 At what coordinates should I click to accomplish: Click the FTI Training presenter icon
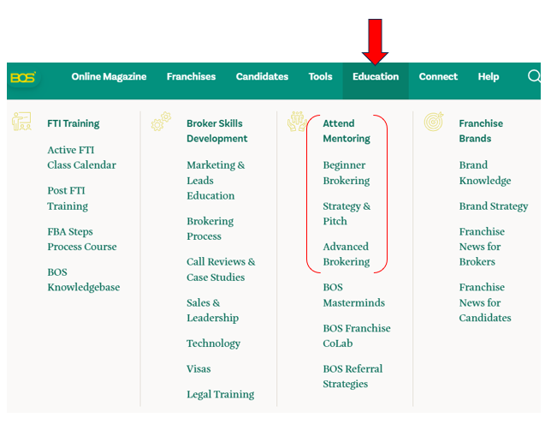(x=21, y=122)
